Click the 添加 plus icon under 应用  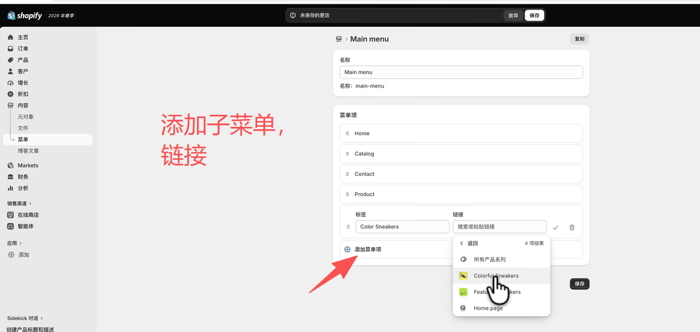coord(11,255)
